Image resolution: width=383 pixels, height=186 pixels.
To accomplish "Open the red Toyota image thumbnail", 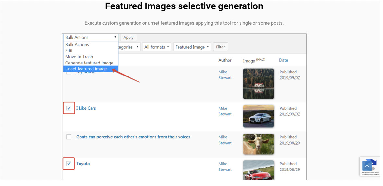I will (258, 169).
